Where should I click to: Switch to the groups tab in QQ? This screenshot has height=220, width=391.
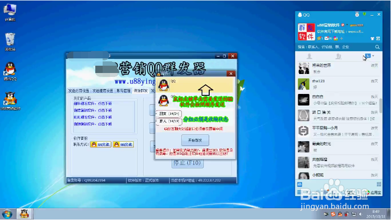pos(338,56)
